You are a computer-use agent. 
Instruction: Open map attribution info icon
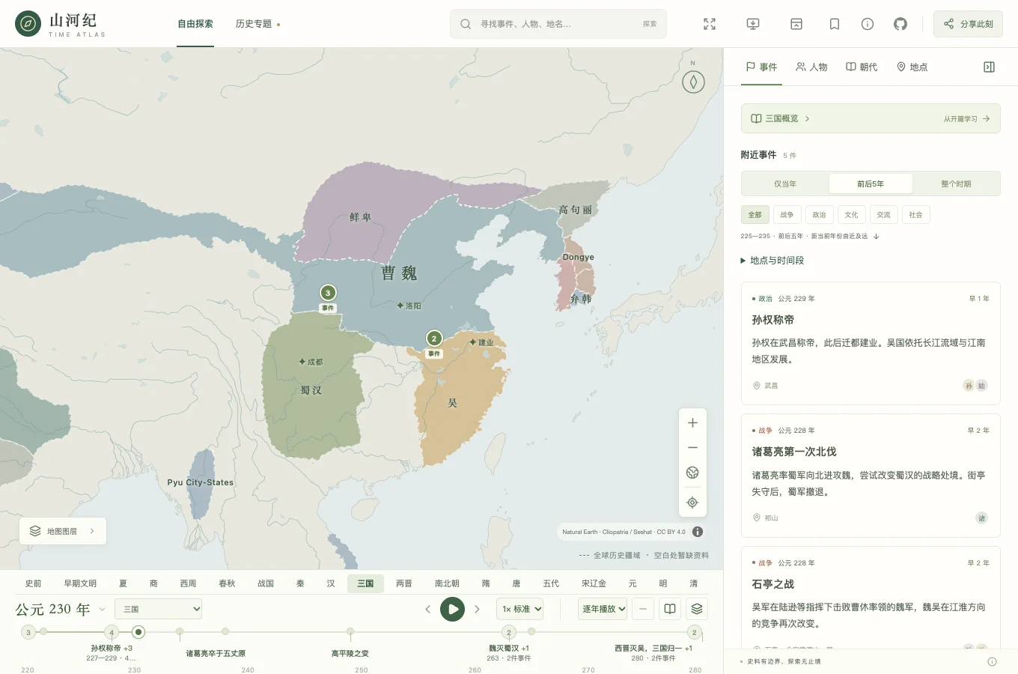[x=698, y=532]
